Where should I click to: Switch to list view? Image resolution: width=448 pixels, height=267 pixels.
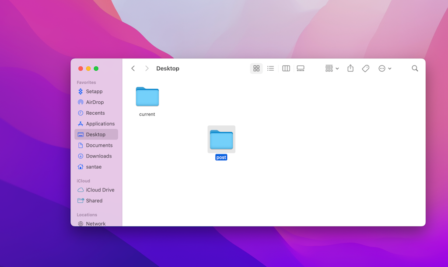tap(271, 68)
